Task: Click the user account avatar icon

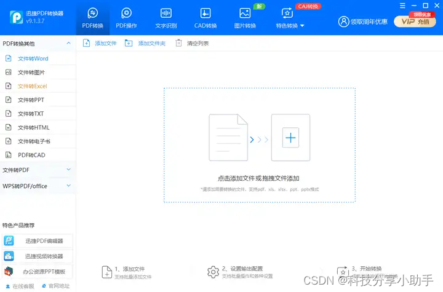Action: tap(343, 22)
